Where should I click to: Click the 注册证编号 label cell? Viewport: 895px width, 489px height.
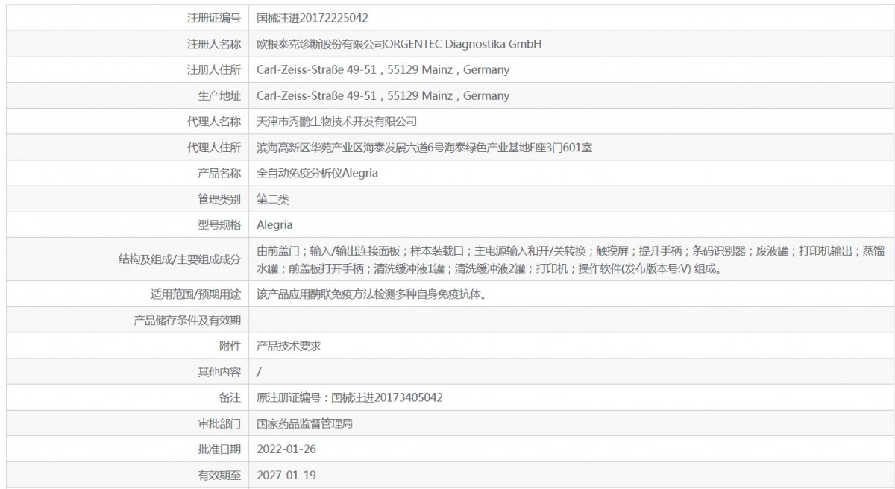(x=213, y=18)
